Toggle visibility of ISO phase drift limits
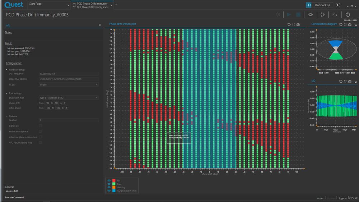 click(109, 190)
